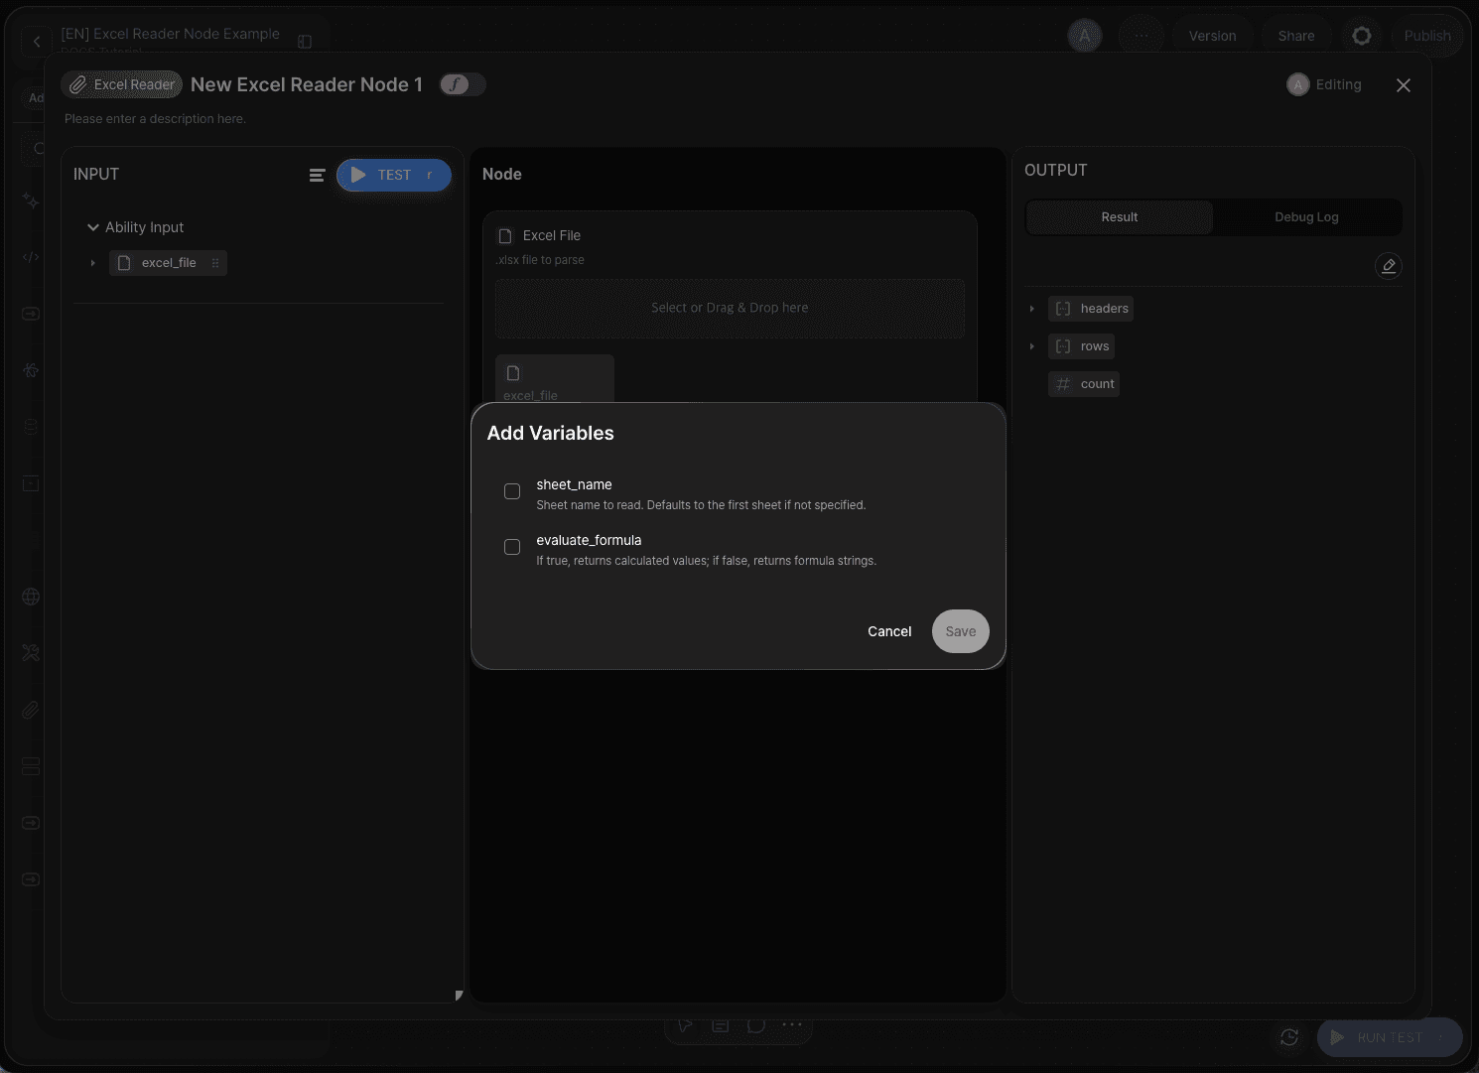Select the headers output variable
Screen dimensions: 1479x1073
(x=1091, y=309)
